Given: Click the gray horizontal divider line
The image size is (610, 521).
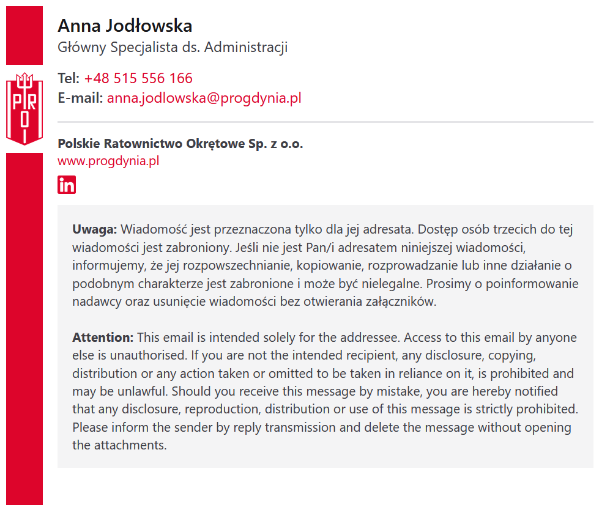Looking at the screenshot, I should point(325,122).
